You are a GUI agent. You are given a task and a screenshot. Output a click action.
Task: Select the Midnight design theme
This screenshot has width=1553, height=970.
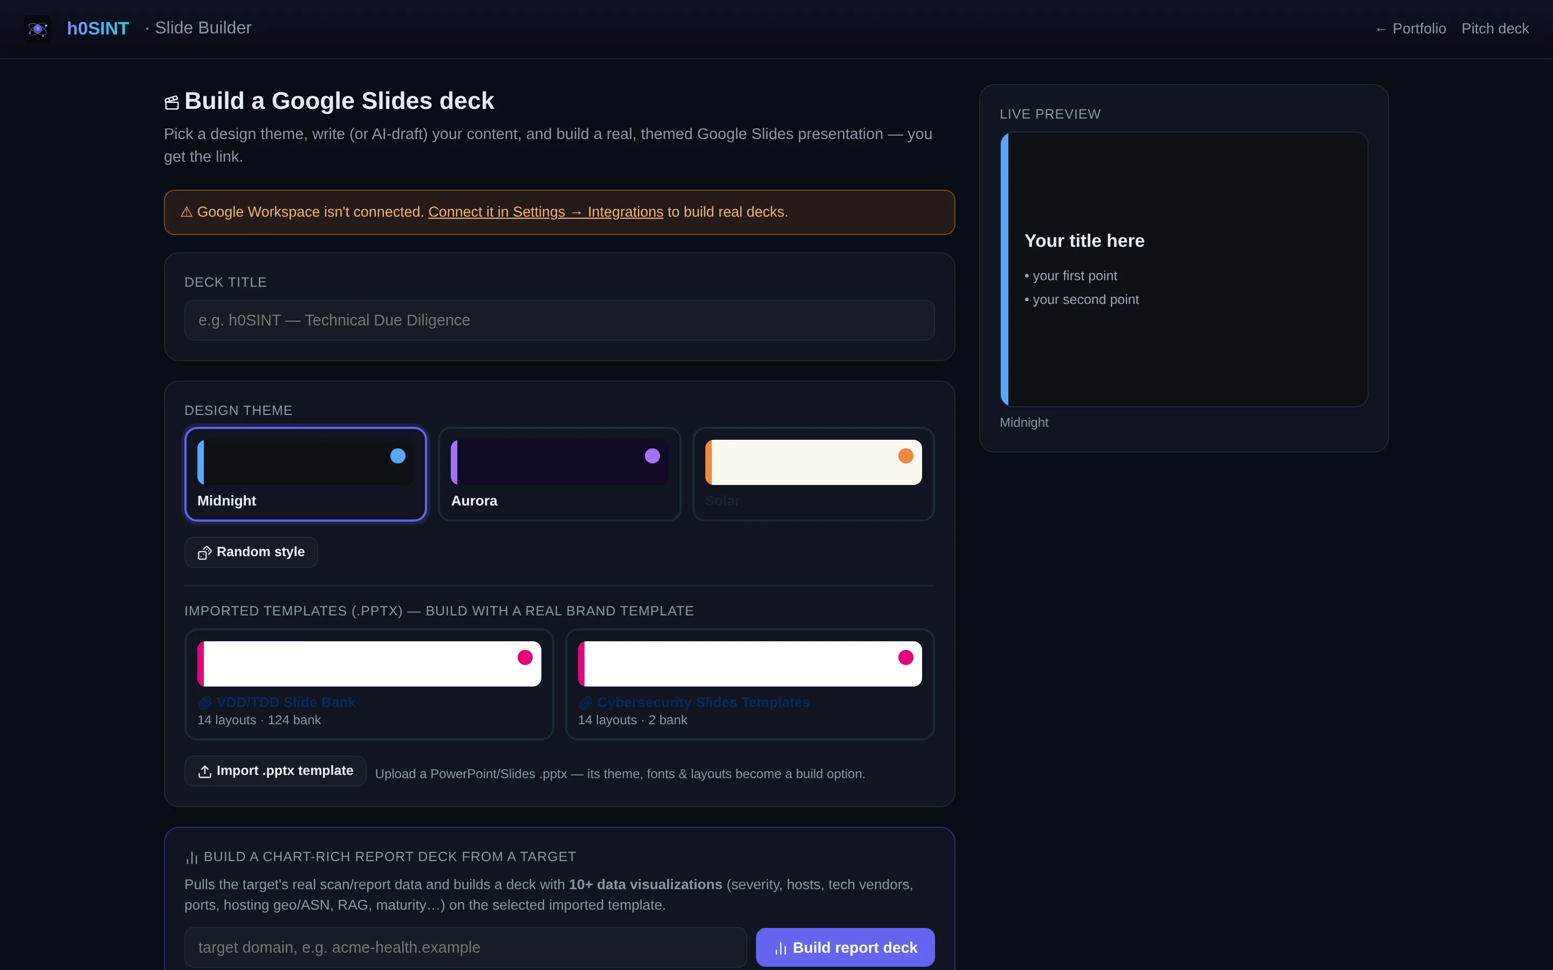tap(305, 474)
